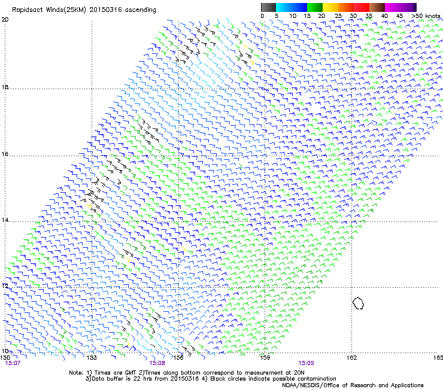Select the green 15-20 knots legend color
Viewport: 443px width, 389px height.
tap(315, 7)
